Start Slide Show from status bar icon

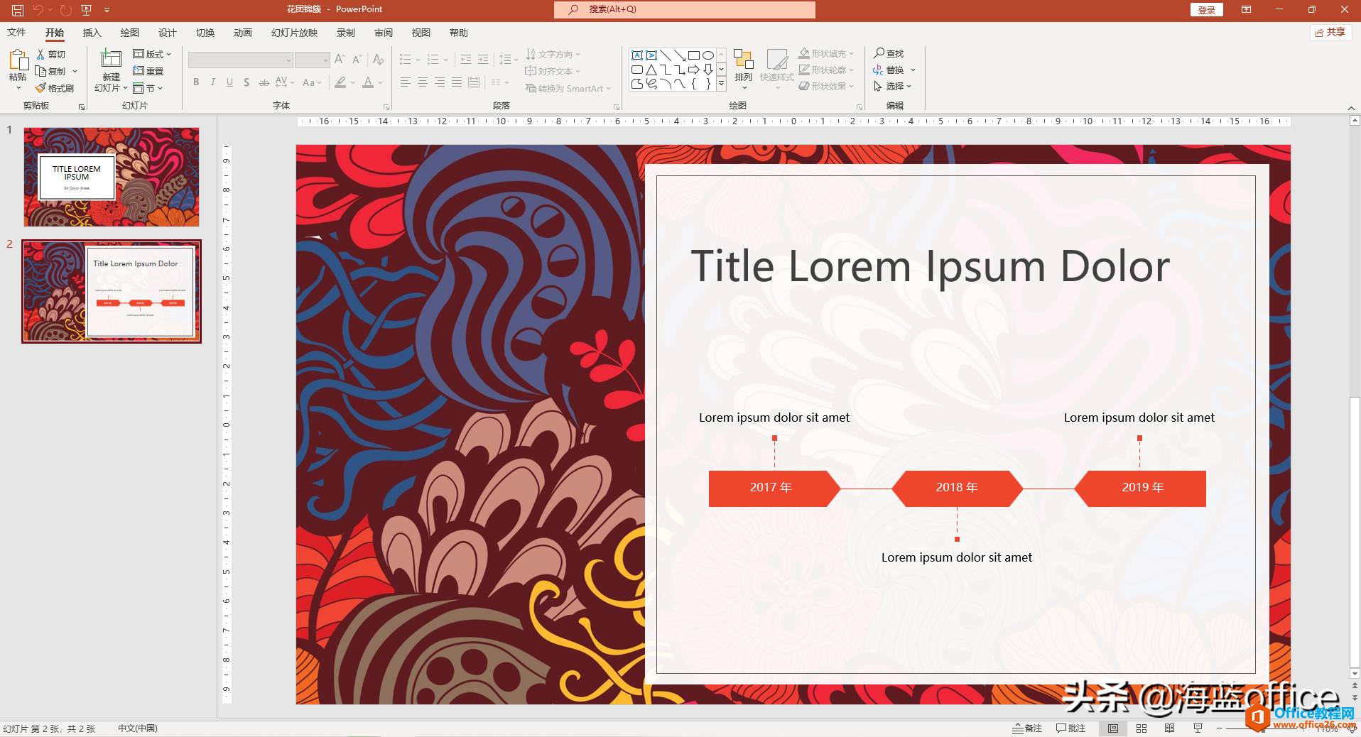coord(1198,728)
